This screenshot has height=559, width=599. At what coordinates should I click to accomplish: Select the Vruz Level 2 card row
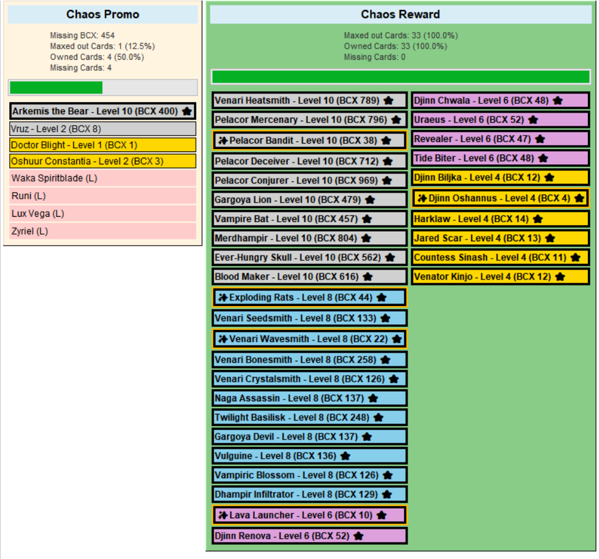point(103,129)
